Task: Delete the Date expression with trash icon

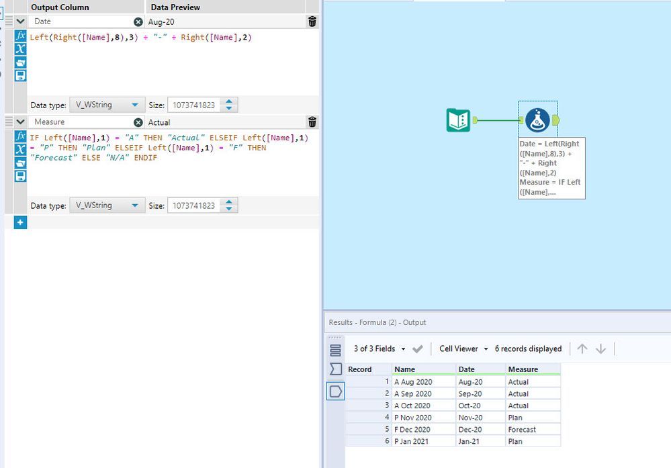Action: pos(312,21)
